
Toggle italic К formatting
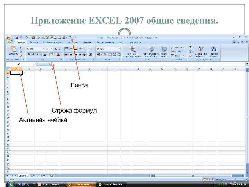pyautogui.click(x=33, y=54)
